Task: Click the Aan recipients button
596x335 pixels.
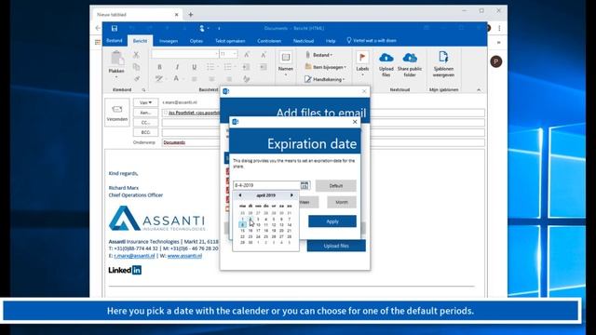Action: coord(145,113)
